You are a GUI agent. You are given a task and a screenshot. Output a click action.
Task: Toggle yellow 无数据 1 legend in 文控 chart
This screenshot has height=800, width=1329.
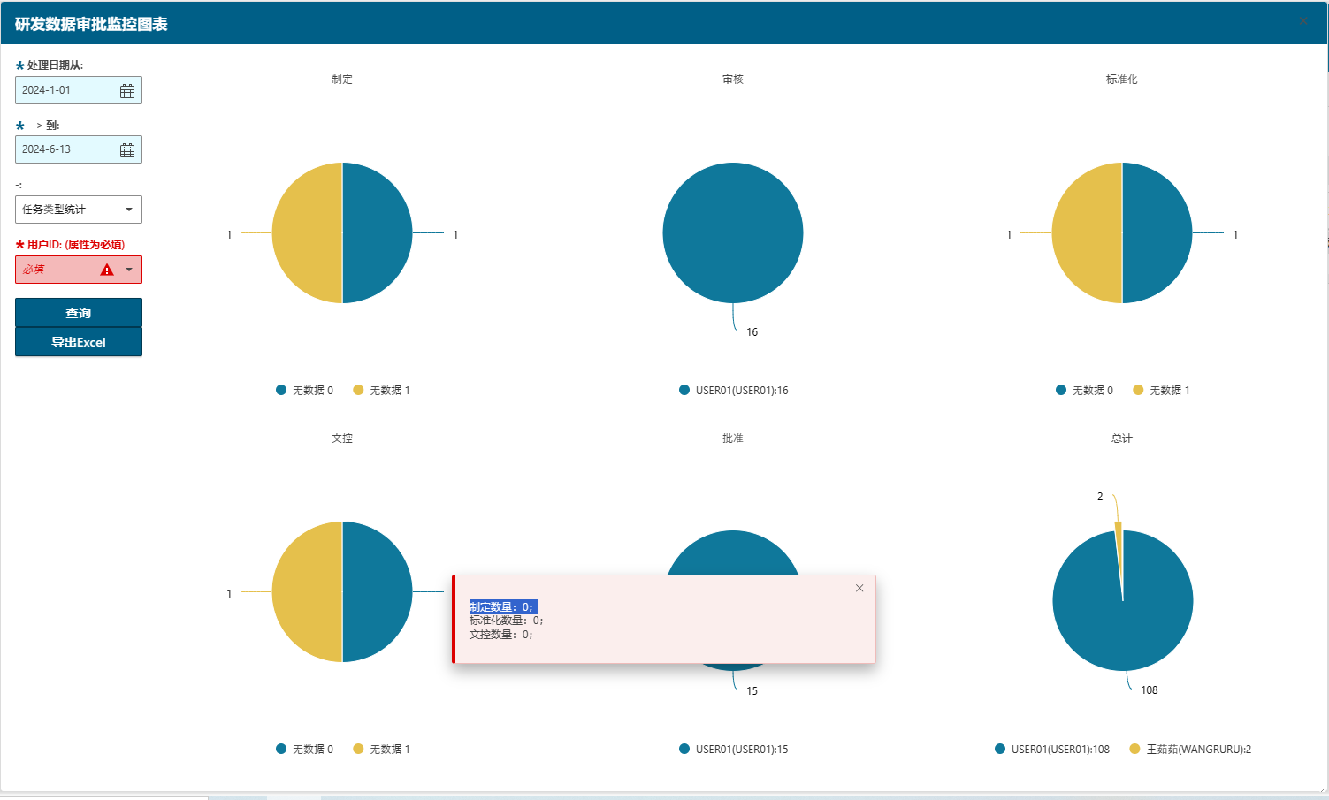tap(381, 749)
